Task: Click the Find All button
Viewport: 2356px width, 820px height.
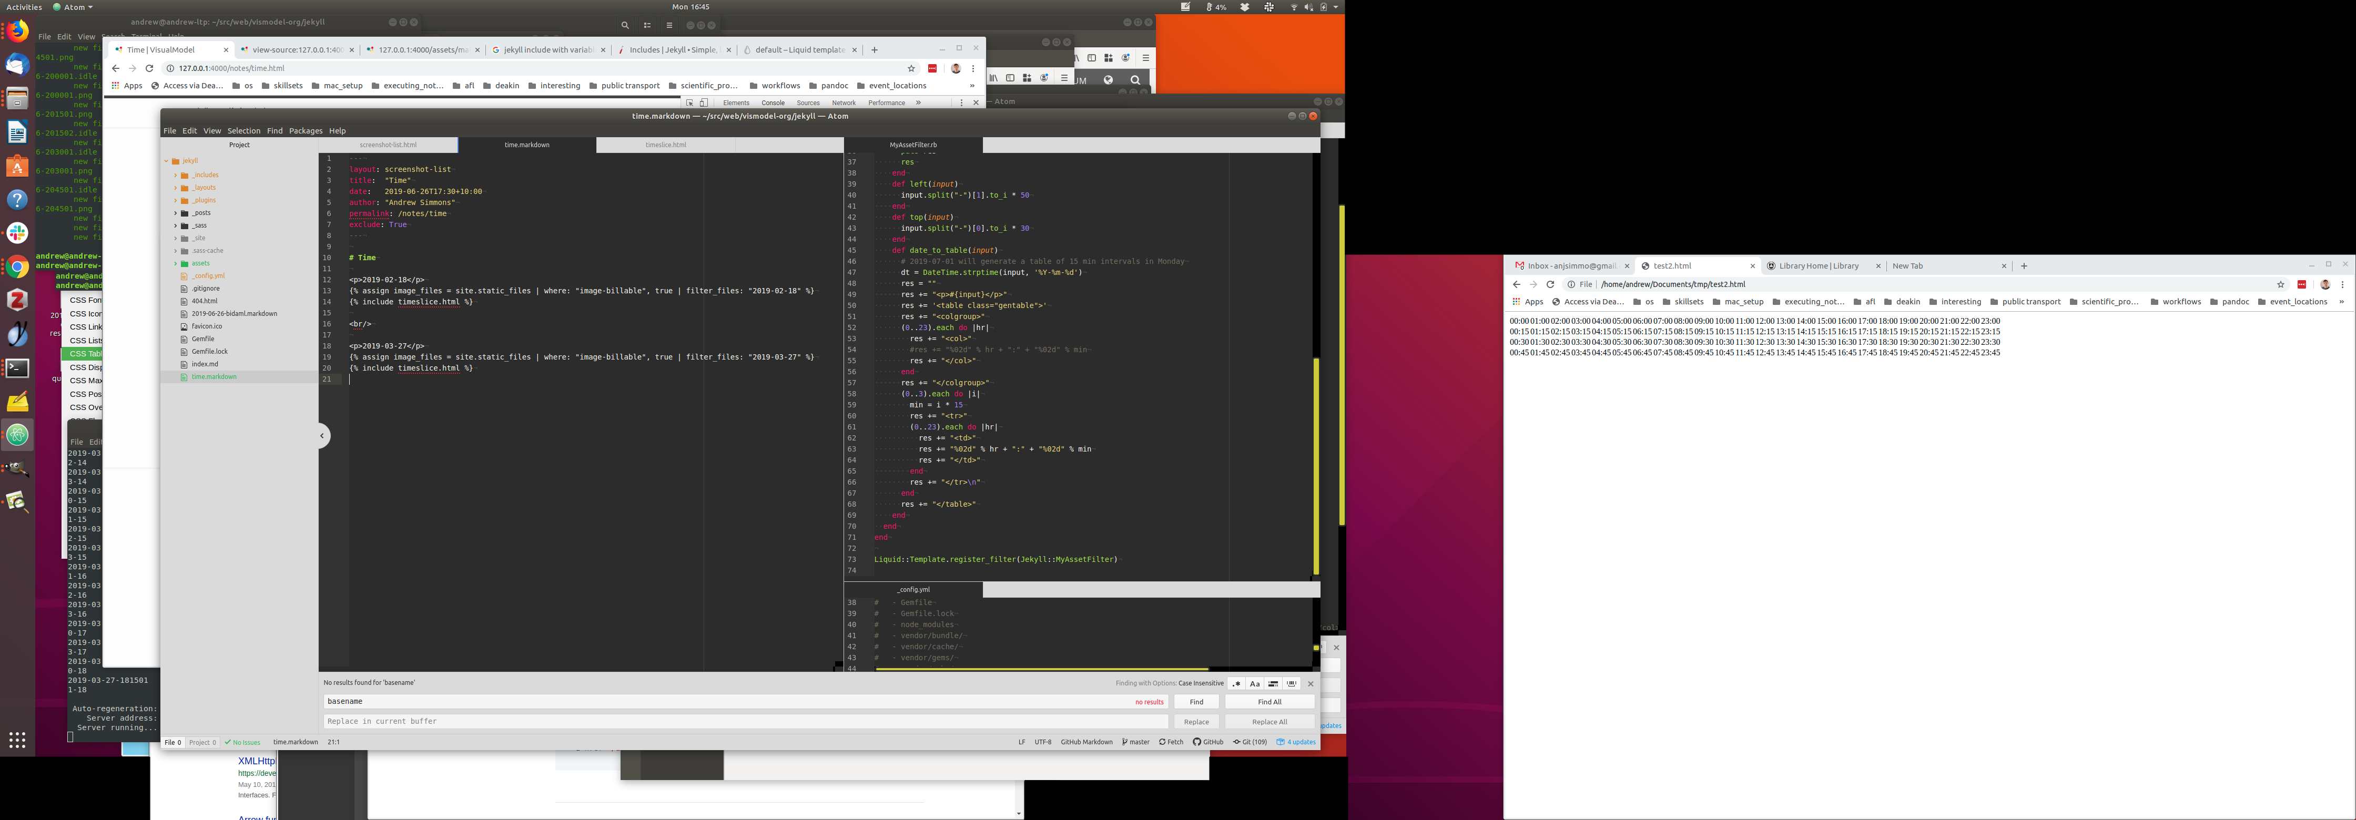Action: 1268,702
